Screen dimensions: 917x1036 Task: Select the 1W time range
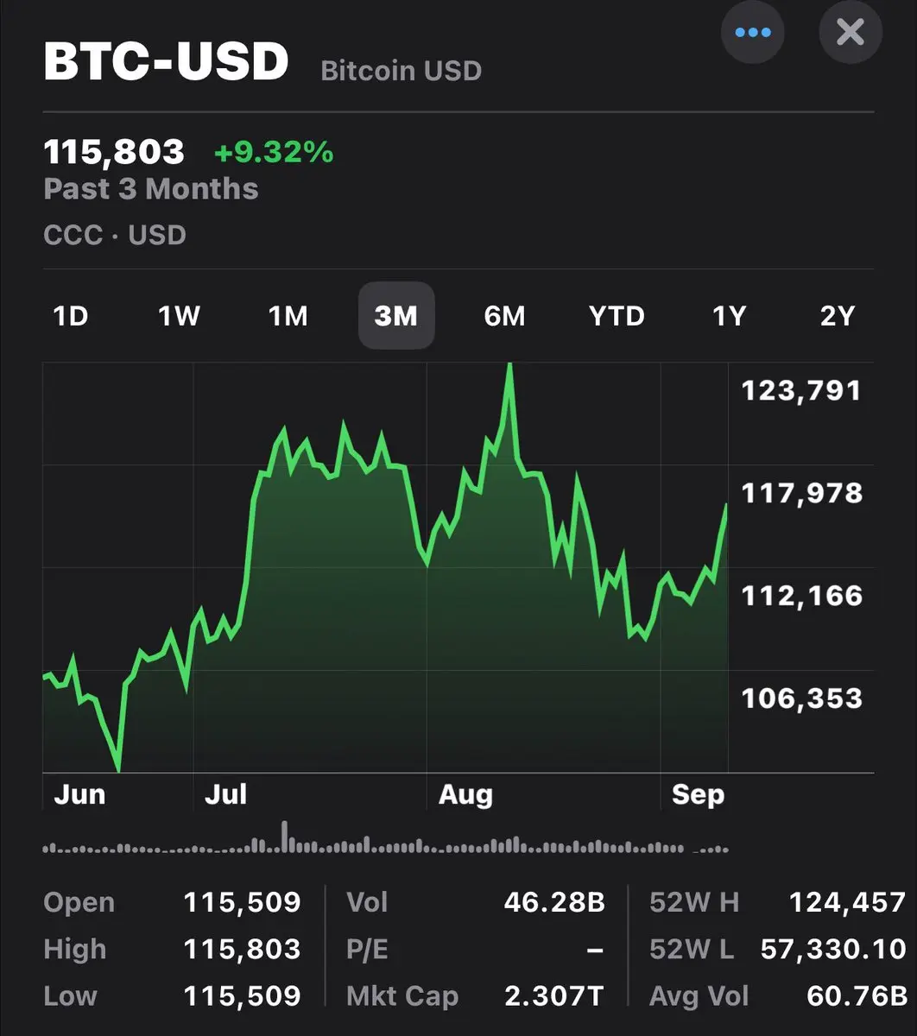click(179, 316)
